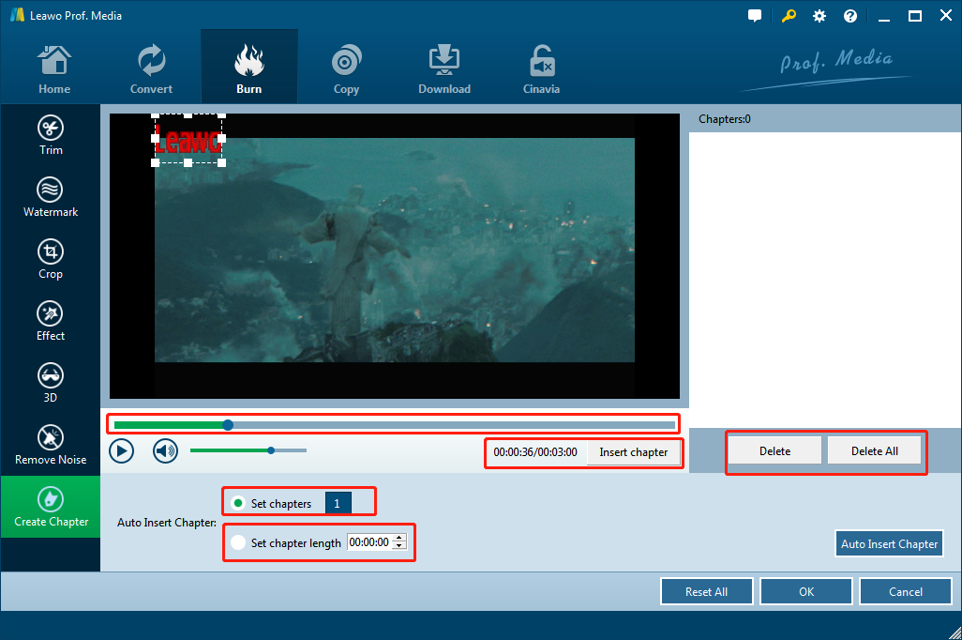This screenshot has width=962, height=640.
Task: Open the Watermark editing panel
Action: 51,198
